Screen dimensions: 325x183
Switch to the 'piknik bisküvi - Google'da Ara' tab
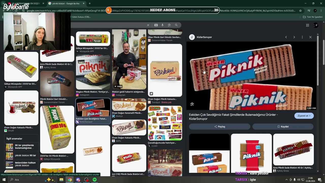click(66, 4)
